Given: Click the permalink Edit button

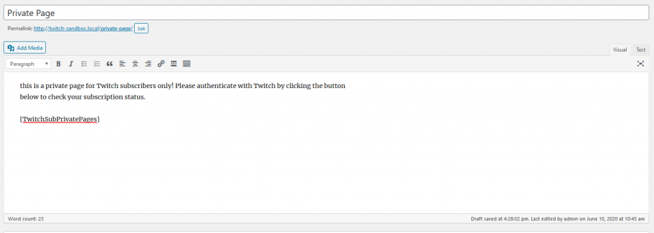Looking at the screenshot, I should [x=141, y=28].
